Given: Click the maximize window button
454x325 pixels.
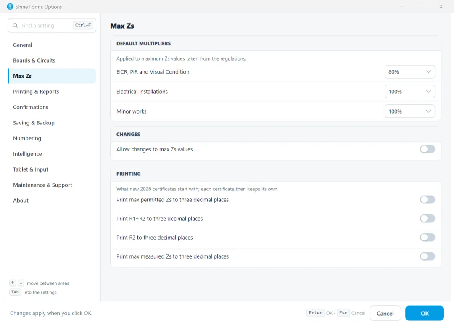Looking at the screenshot, I should [421, 6].
